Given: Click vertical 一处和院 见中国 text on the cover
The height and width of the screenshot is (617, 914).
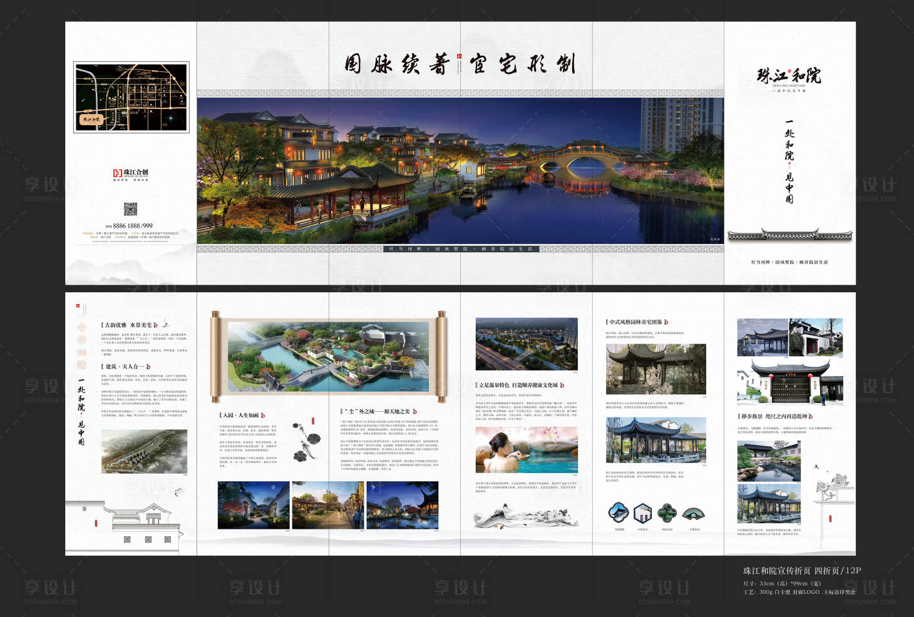Looking at the screenshot, I should pos(789,161).
